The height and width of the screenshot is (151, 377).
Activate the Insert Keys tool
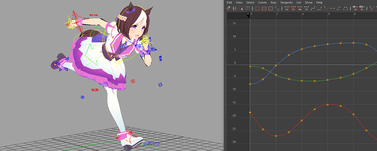click(234, 8)
